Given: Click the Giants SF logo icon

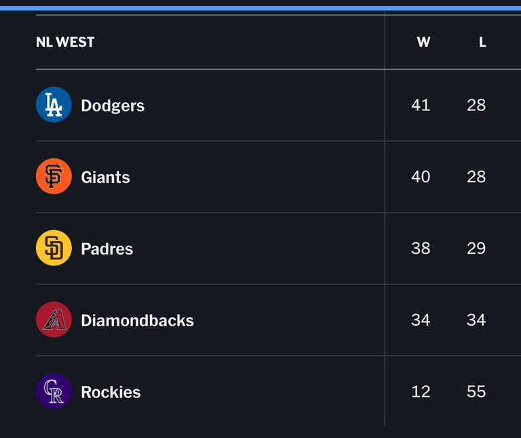Looking at the screenshot, I should click(x=54, y=177).
